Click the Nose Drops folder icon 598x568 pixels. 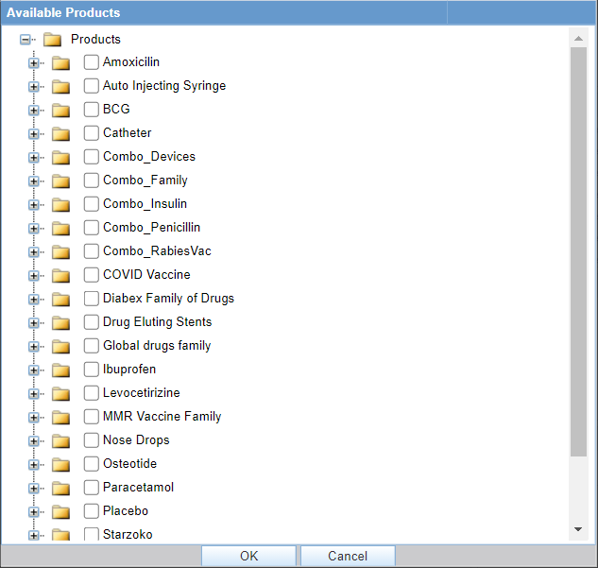coord(60,441)
